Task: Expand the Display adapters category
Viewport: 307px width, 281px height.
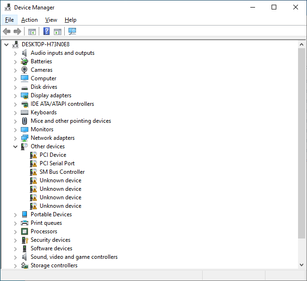Action: (x=16, y=96)
